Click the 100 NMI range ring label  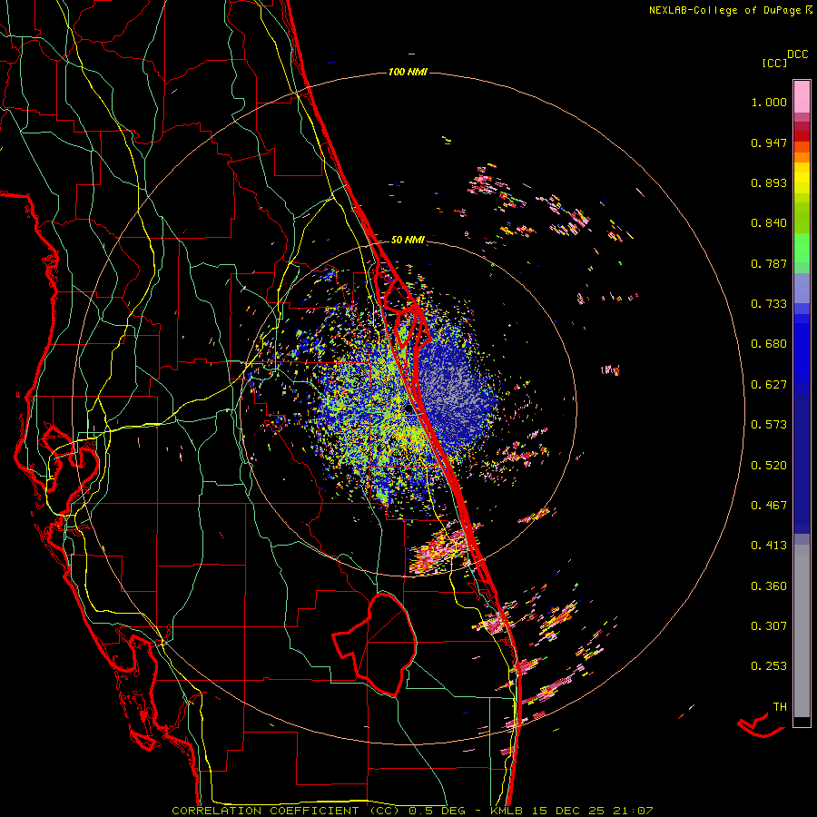click(408, 72)
